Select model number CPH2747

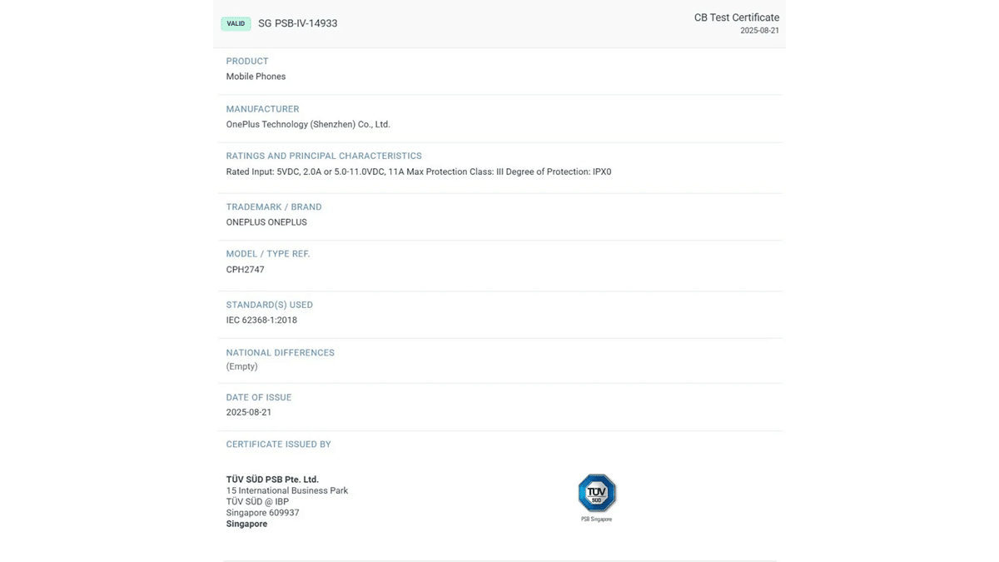pos(245,270)
